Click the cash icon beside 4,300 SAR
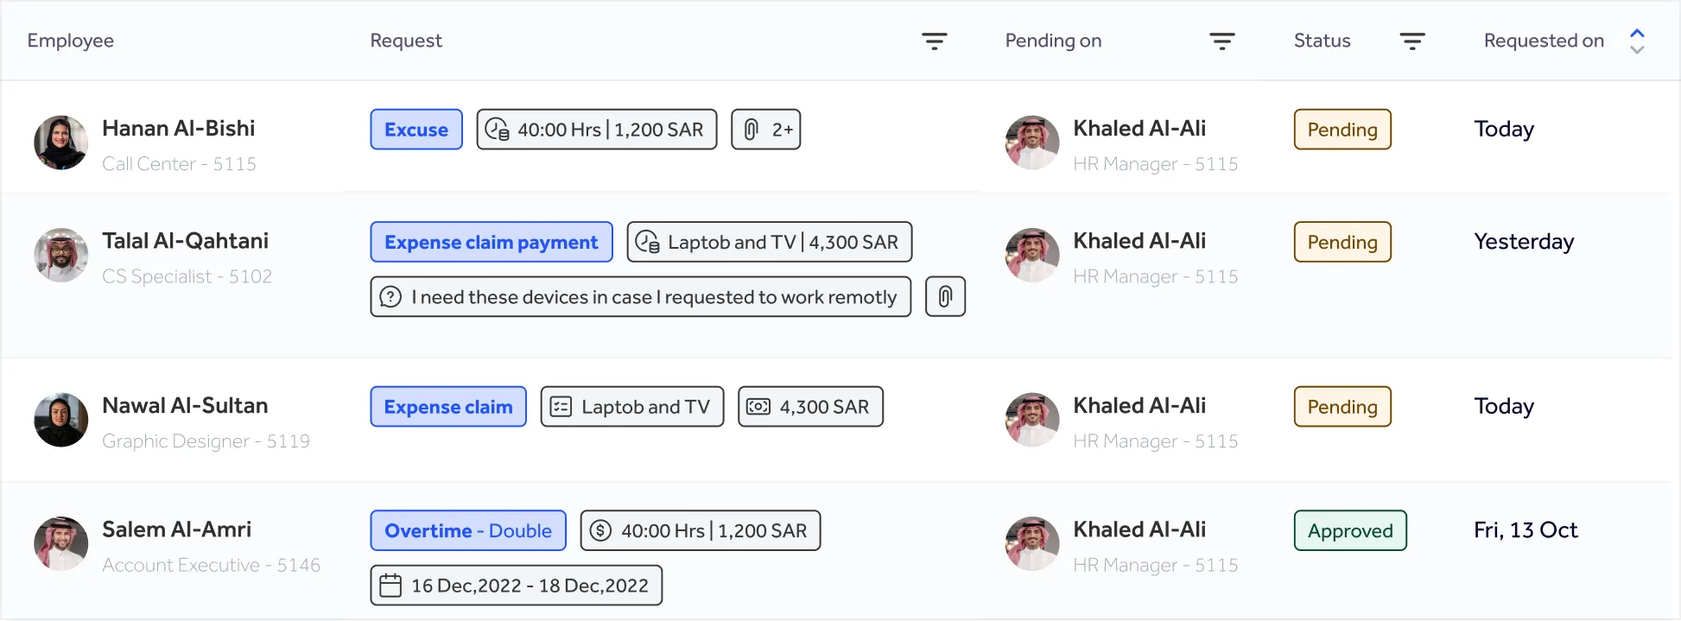Image resolution: width=1681 pixels, height=621 pixels. [x=758, y=407]
